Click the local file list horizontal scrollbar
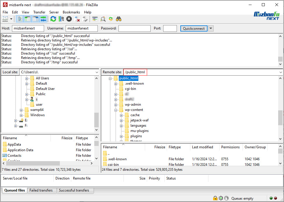Viewport: 284px width, 202px height. (x=33, y=163)
